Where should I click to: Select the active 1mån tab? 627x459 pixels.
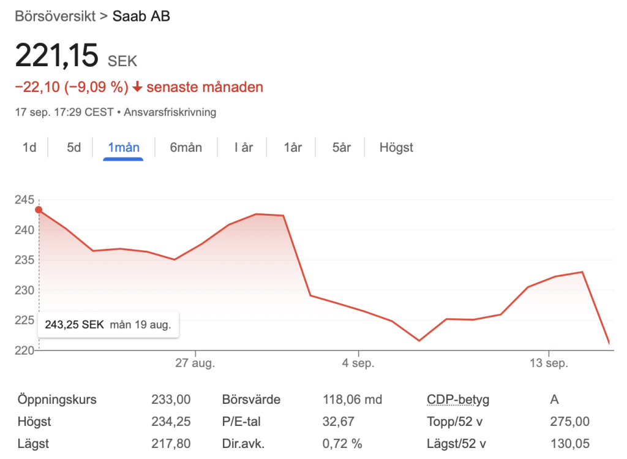click(124, 148)
